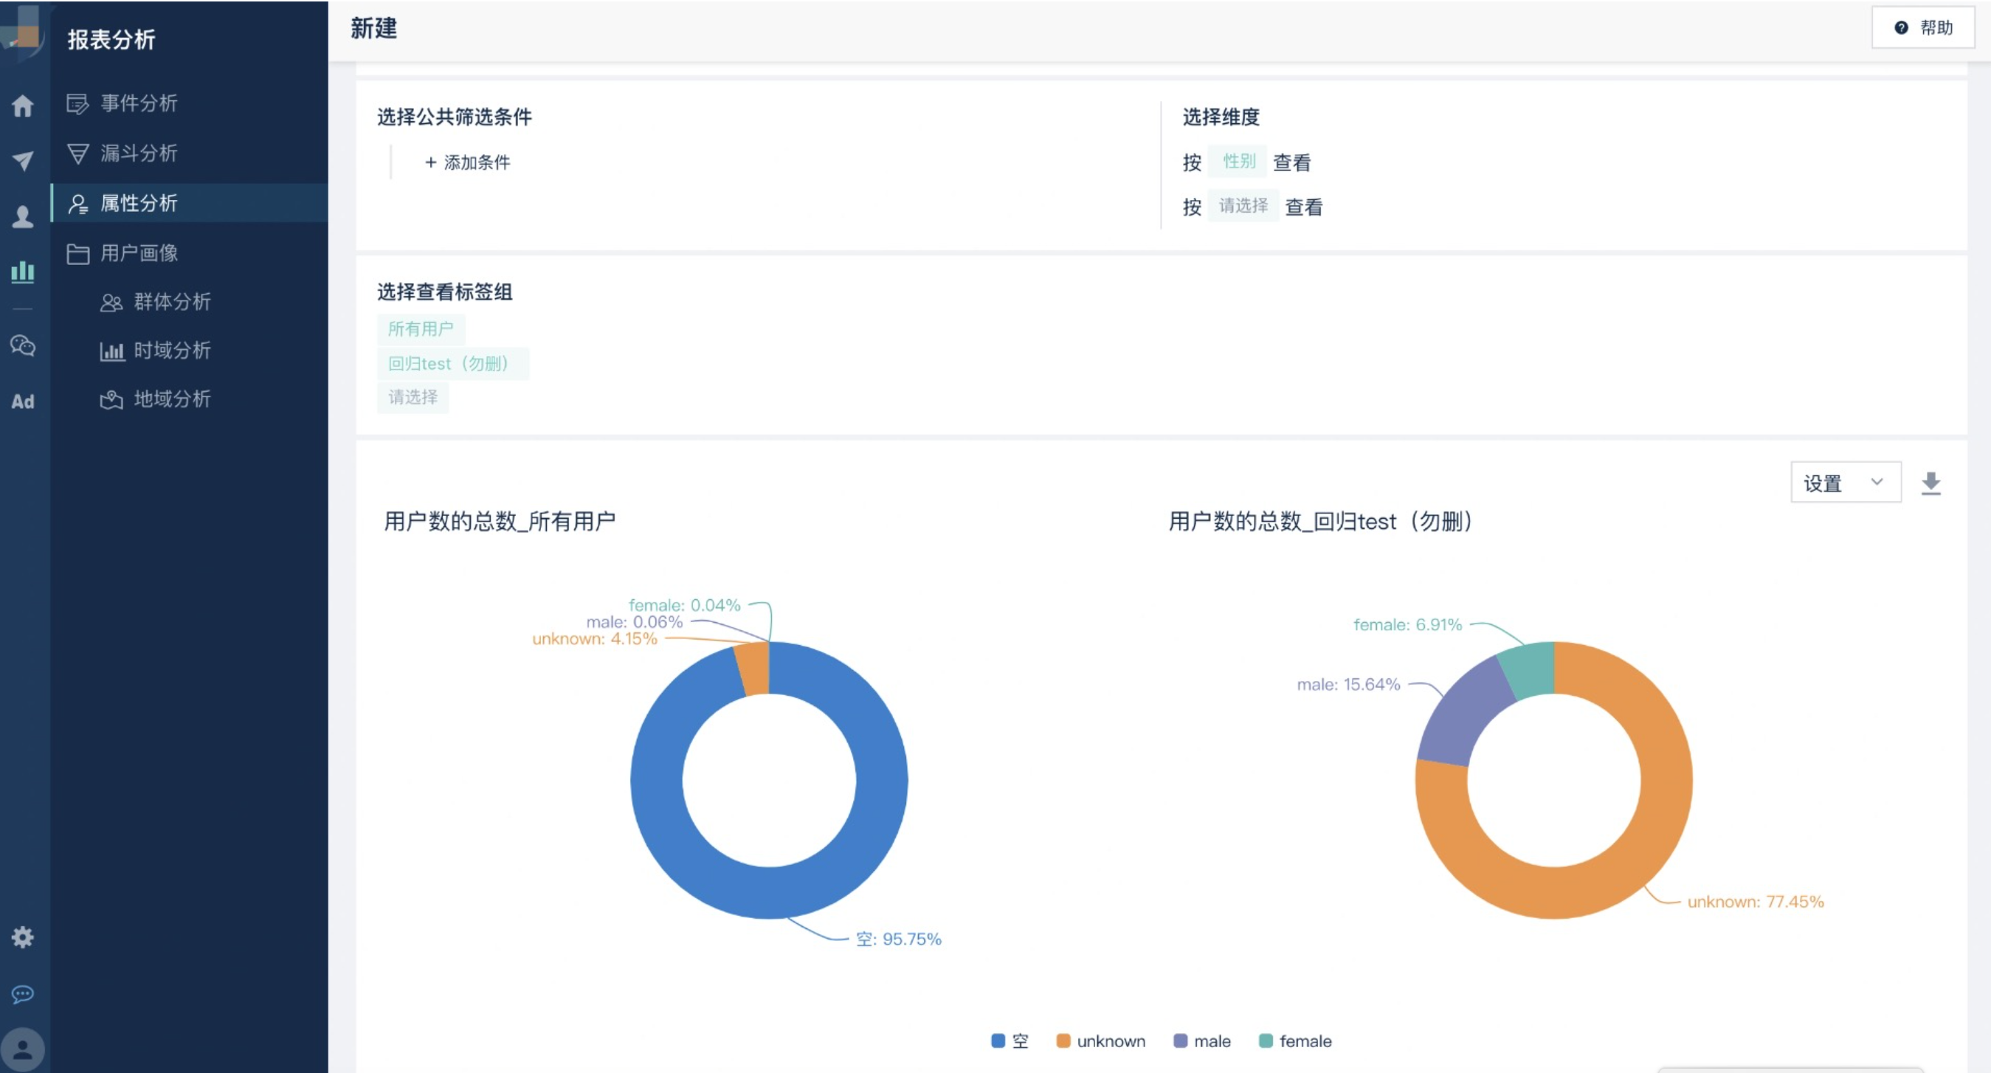The height and width of the screenshot is (1073, 1991).
Task: Click the orange unknown slice of right donut
Action: pyautogui.click(x=1666, y=780)
